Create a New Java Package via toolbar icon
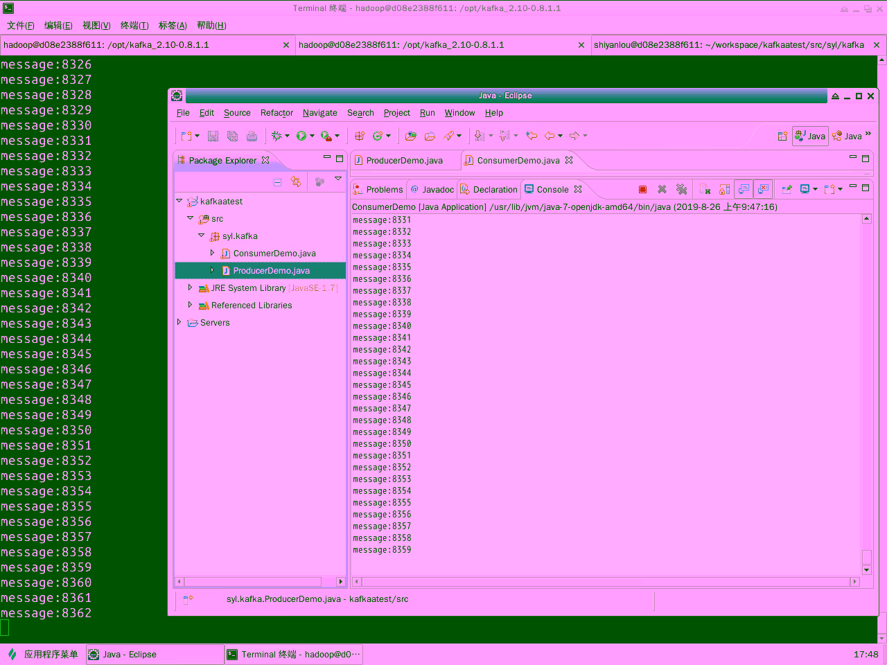887x665 pixels. (360, 136)
